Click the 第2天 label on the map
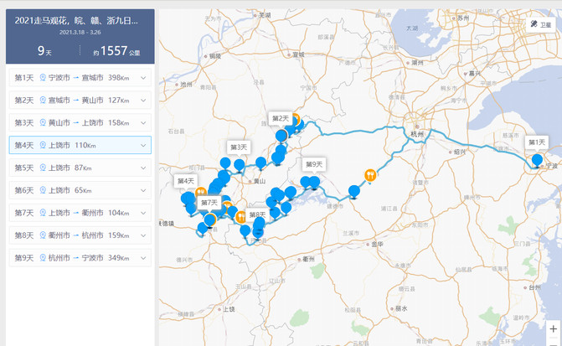Screen dimensions: 562x346 (281, 118)
